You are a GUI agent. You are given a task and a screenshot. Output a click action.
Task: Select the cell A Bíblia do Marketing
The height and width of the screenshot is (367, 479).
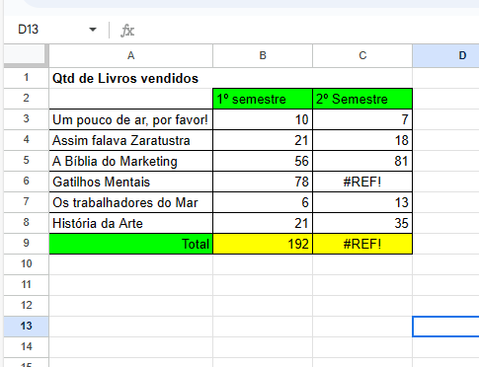pos(131,161)
